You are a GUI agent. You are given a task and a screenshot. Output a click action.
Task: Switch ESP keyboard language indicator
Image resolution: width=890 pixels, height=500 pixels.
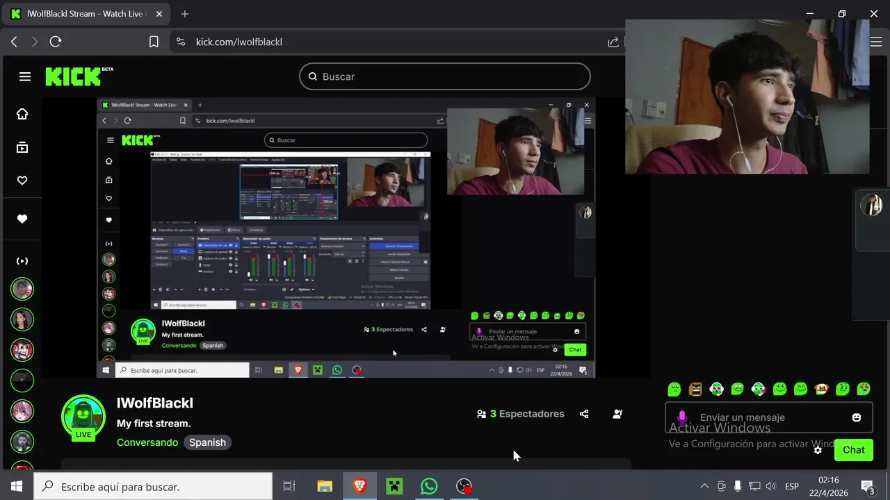tap(791, 486)
